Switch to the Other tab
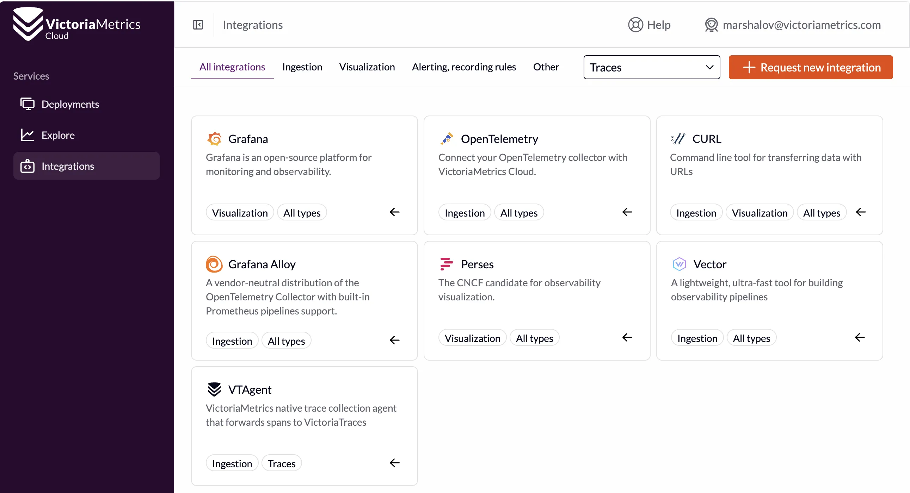Viewport: 910px width, 493px height. [546, 67]
